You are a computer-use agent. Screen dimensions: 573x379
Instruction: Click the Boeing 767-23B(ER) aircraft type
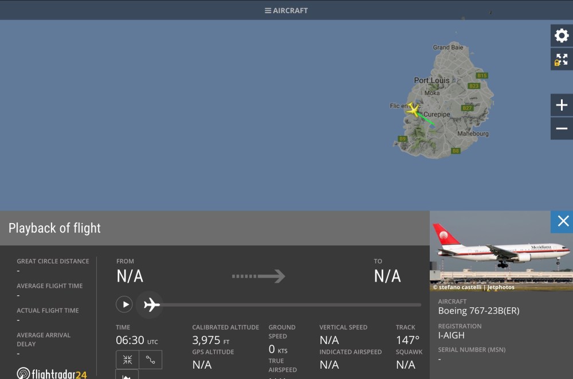478,311
